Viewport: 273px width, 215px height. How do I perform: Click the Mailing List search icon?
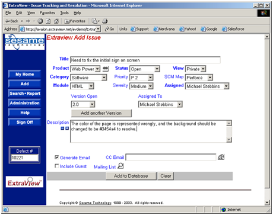coord(120,166)
